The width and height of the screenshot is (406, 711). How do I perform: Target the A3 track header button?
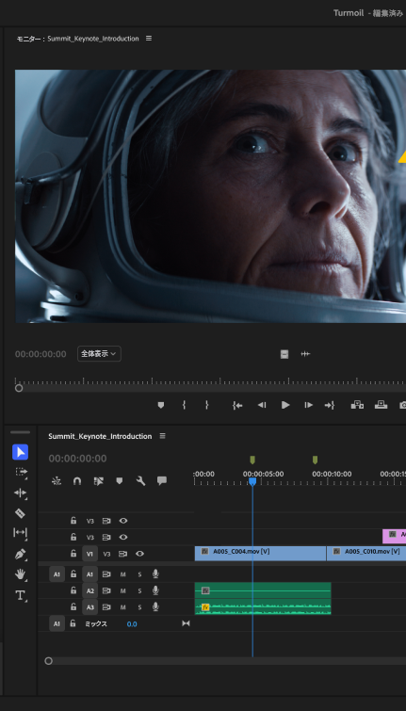(x=89, y=606)
